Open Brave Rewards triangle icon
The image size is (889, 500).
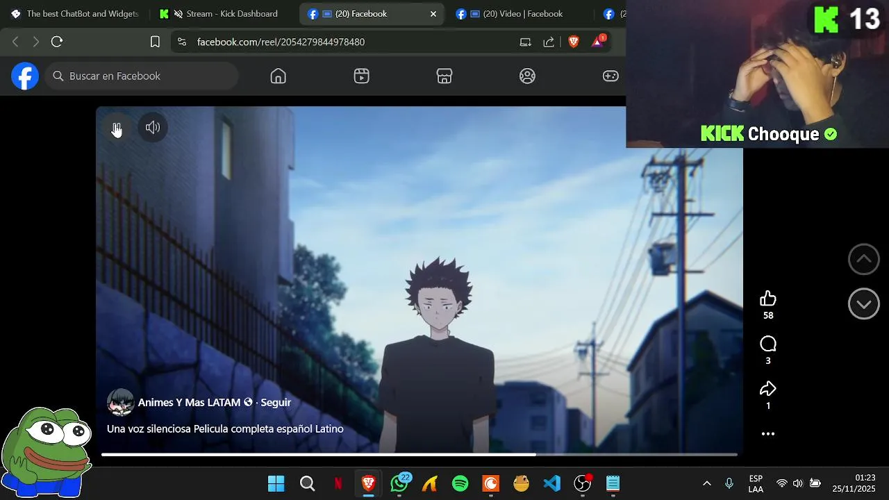tap(597, 42)
